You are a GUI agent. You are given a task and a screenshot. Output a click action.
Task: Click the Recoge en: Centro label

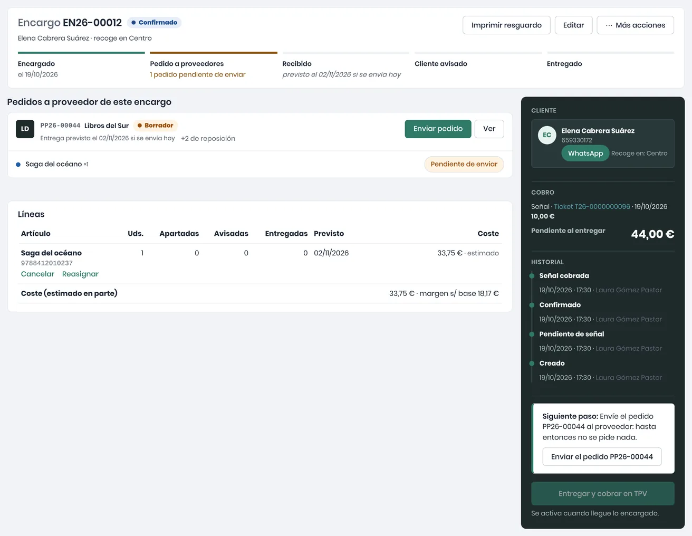click(x=639, y=154)
